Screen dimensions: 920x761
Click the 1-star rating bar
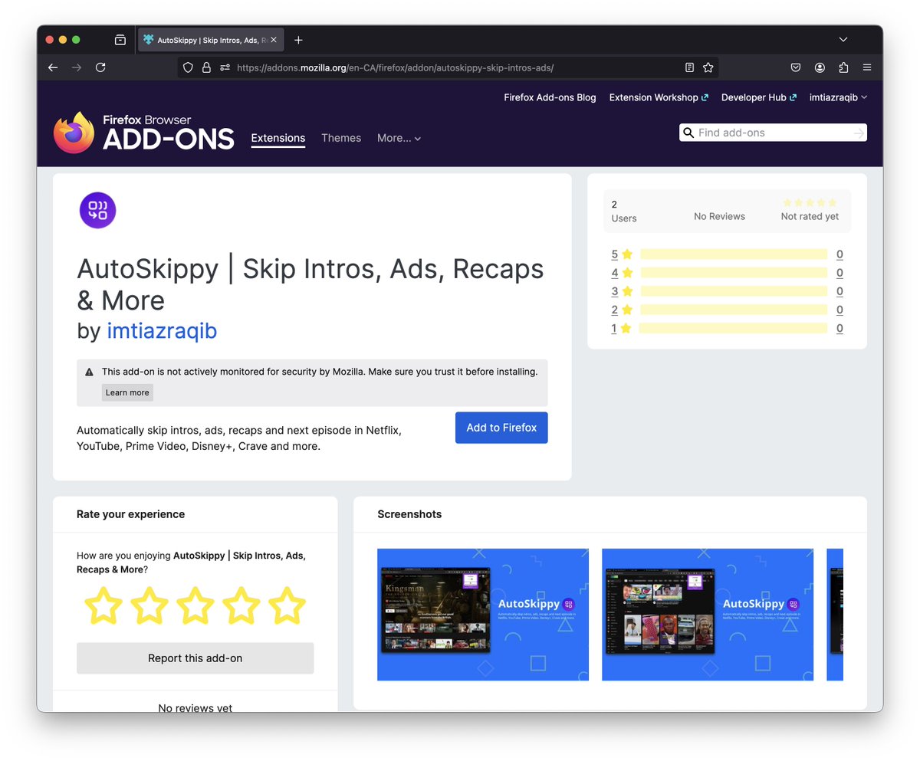click(x=734, y=328)
